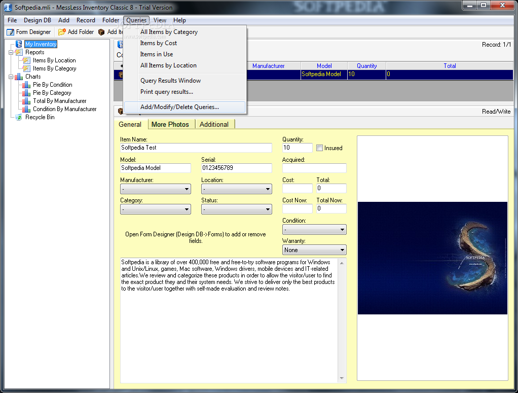
Task: Switch to the More Photos tab
Action: point(170,124)
